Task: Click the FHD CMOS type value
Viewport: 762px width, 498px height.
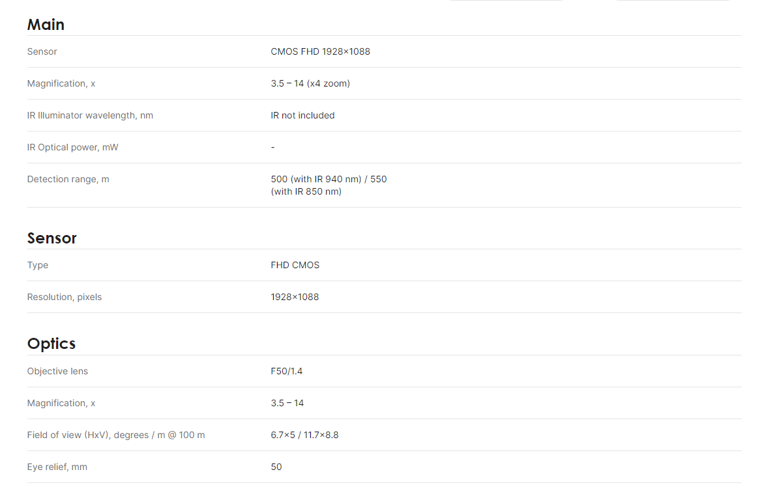Action: tap(295, 265)
